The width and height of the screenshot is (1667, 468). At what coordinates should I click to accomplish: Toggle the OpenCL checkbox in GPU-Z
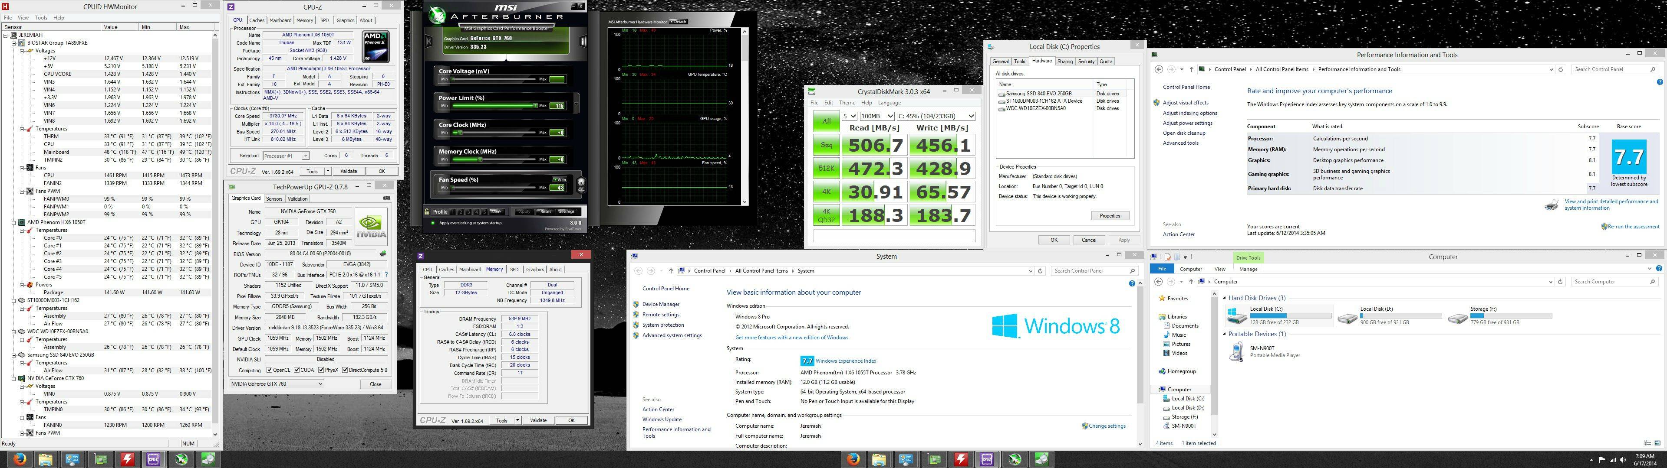coord(269,370)
